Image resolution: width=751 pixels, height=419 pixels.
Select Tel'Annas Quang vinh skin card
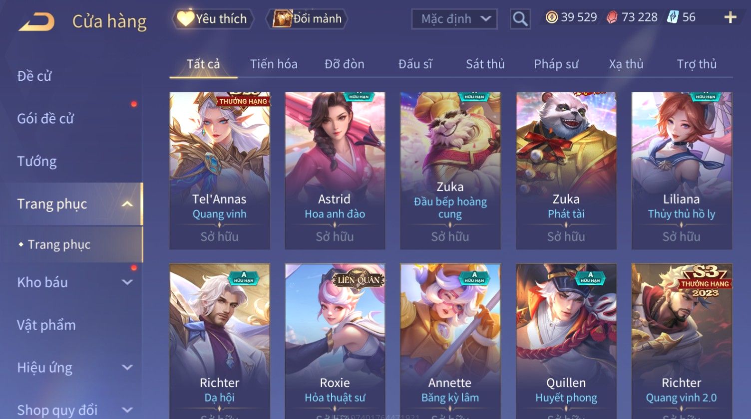tap(220, 171)
